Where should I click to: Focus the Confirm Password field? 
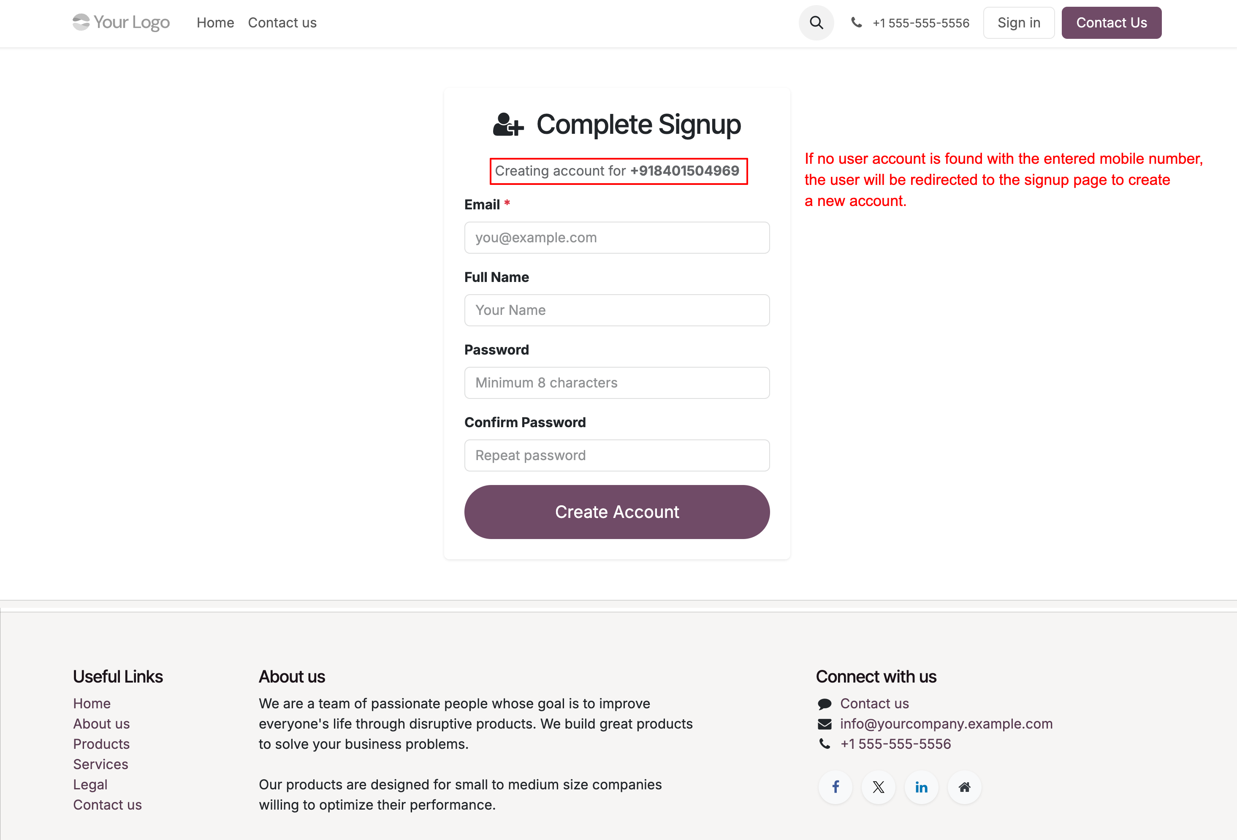pyautogui.click(x=617, y=455)
